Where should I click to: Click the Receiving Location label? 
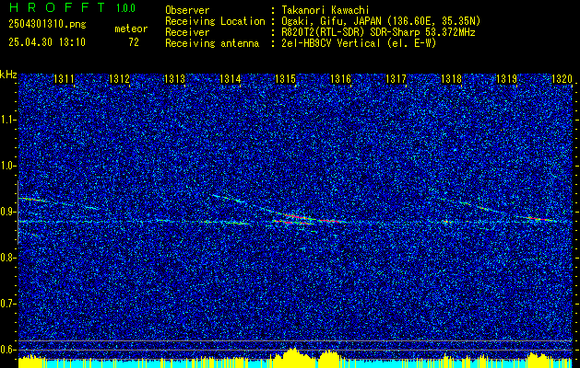[x=215, y=21]
